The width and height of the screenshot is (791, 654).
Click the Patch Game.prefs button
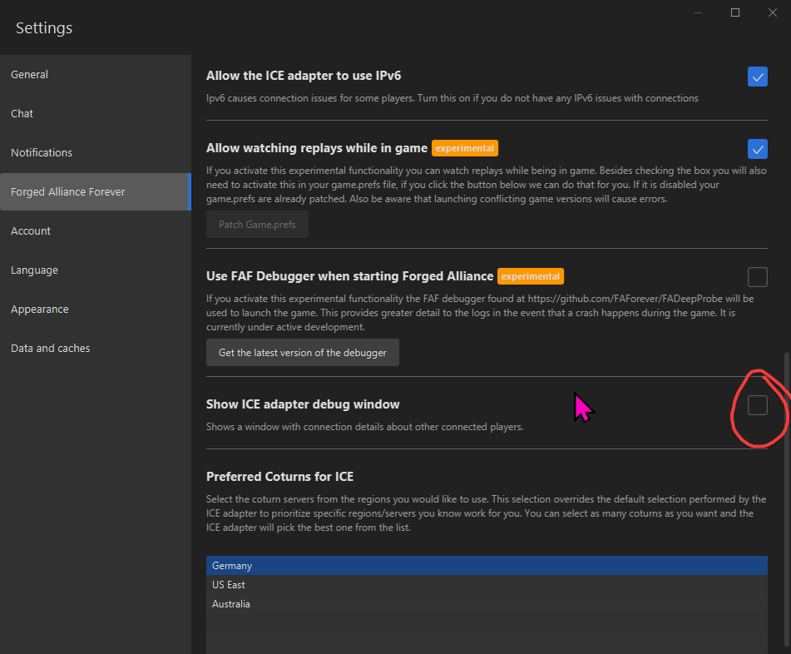pos(257,225)
